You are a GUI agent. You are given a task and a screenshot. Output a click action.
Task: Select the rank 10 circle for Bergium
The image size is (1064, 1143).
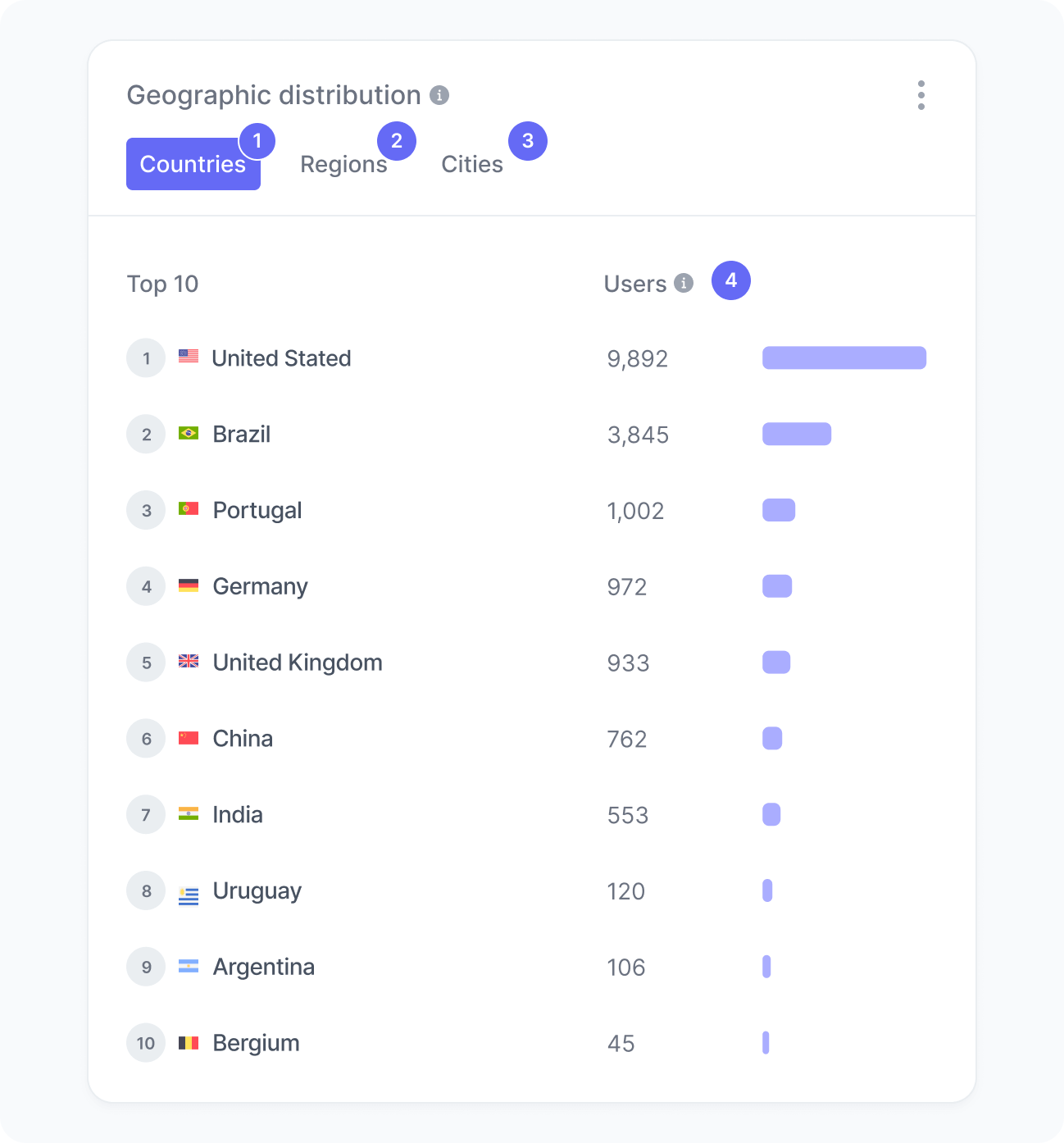(x=146, y=1043)
